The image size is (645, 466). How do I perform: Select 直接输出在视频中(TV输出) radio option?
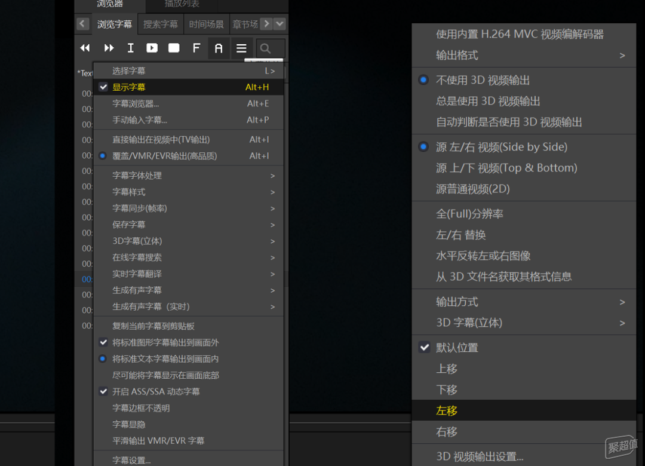pyautogui.click(x=161, y=140)
